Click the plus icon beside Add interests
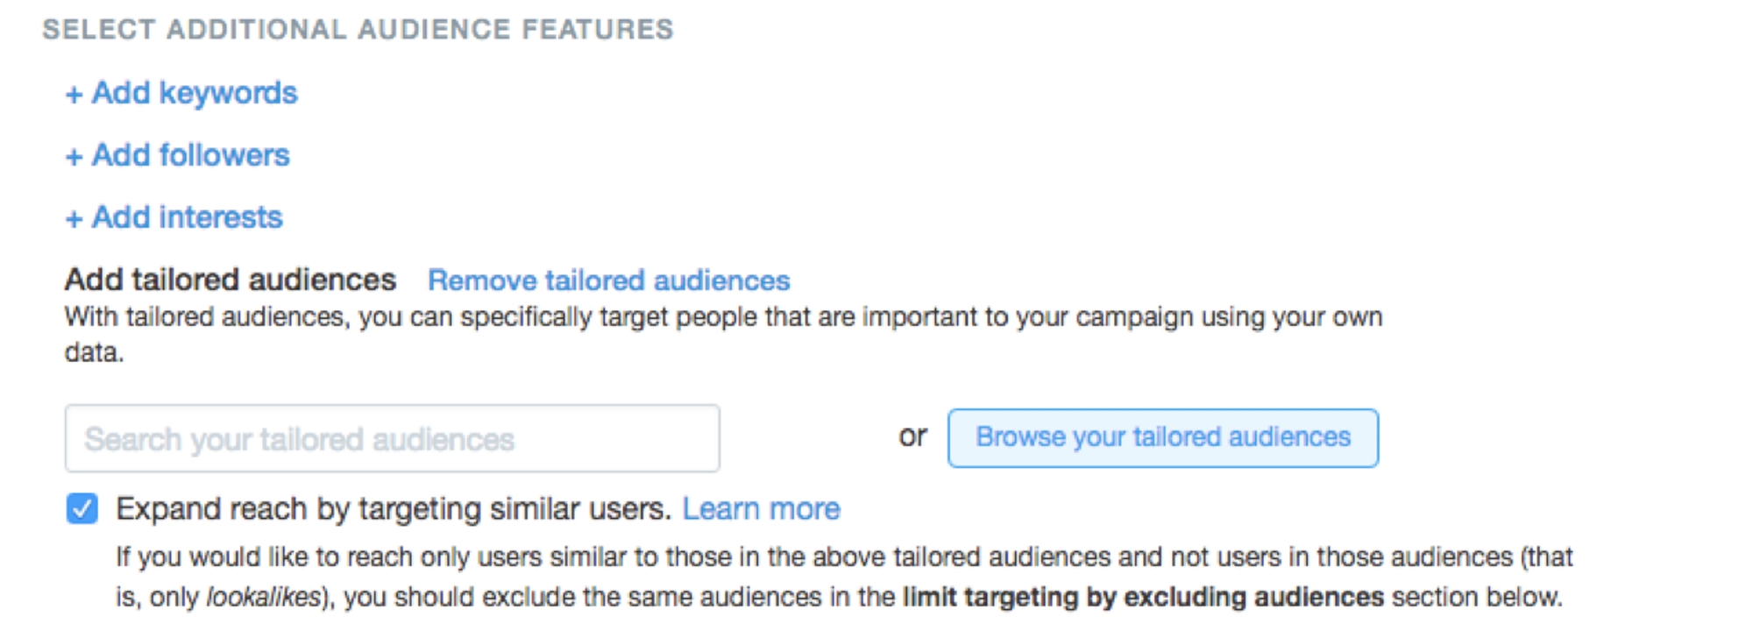This screenshot has height=631, width=1753. (x=73, y=218)
